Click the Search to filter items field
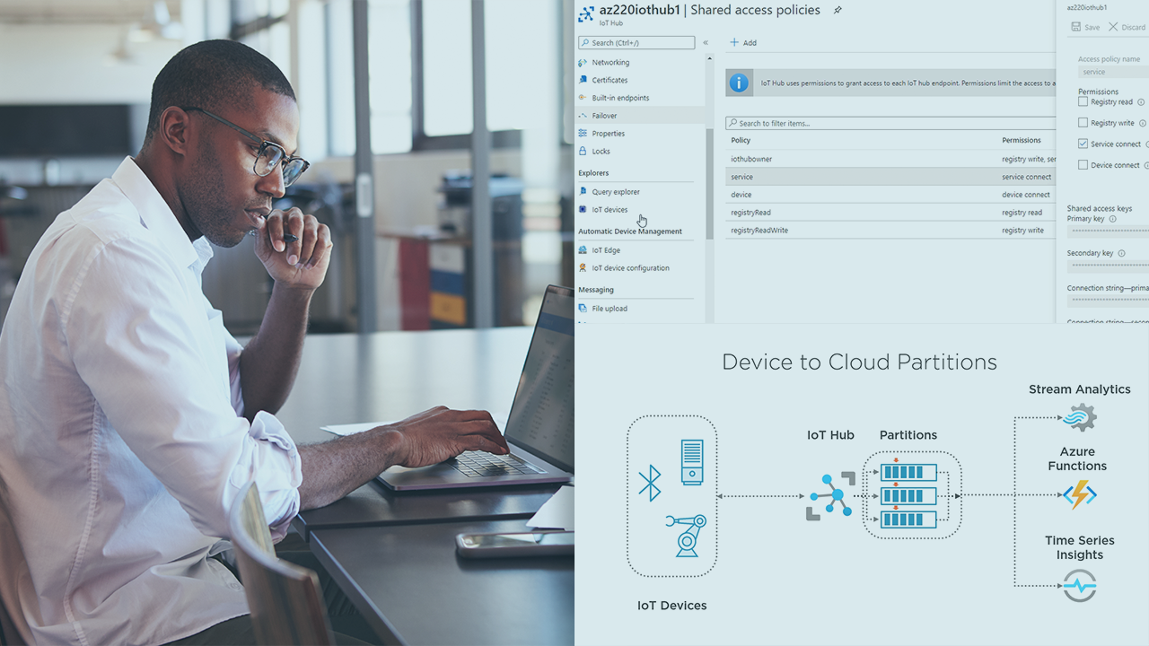The image size is (1149, 646). [x=889, y=123]
